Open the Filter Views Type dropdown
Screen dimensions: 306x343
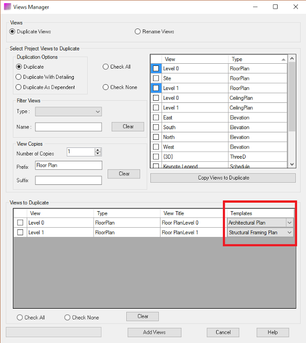tap(68, 111)
